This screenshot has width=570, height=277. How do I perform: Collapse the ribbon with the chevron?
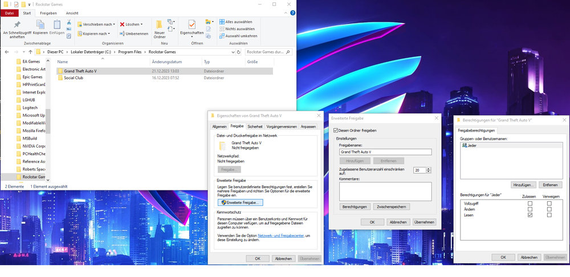pyautogui.click(x=286, y=13)
